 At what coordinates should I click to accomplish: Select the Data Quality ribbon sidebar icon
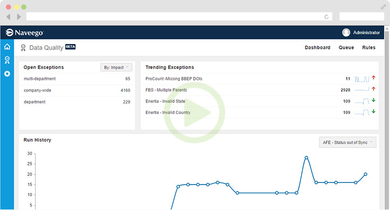click(7, 60)
